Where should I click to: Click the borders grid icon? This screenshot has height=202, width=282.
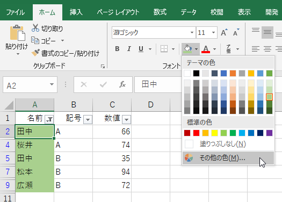coord(164,49)
